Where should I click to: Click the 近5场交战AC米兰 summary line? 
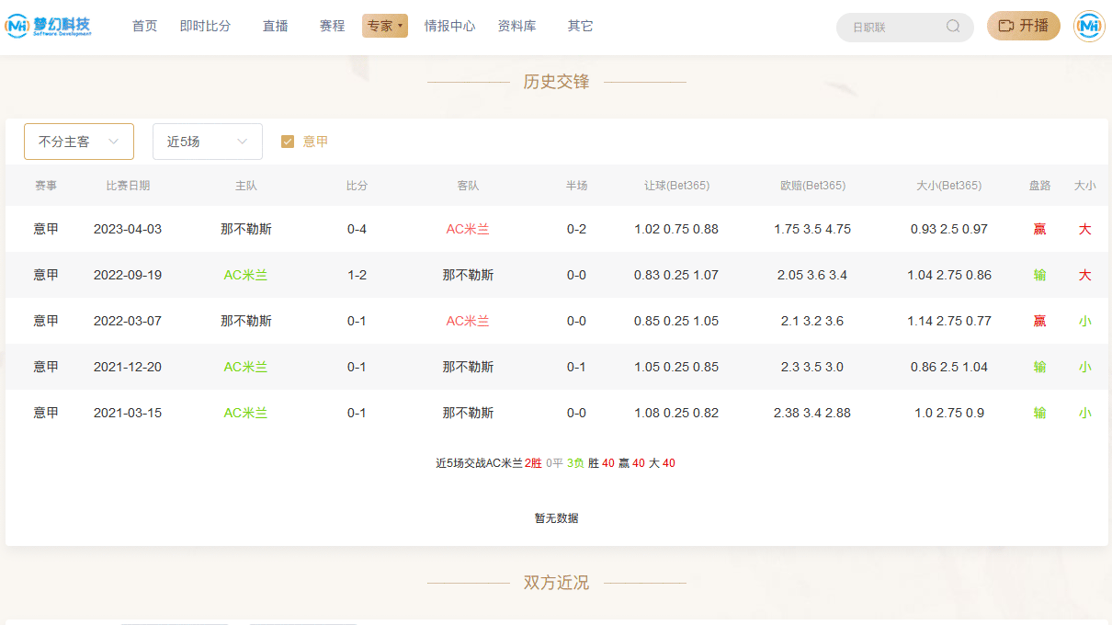coord(555,463)
